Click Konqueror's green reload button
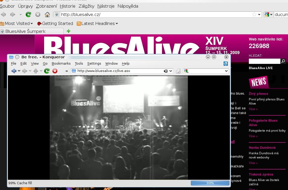The width and height of the screenshot is (288, 190). (x=47, y=71)
